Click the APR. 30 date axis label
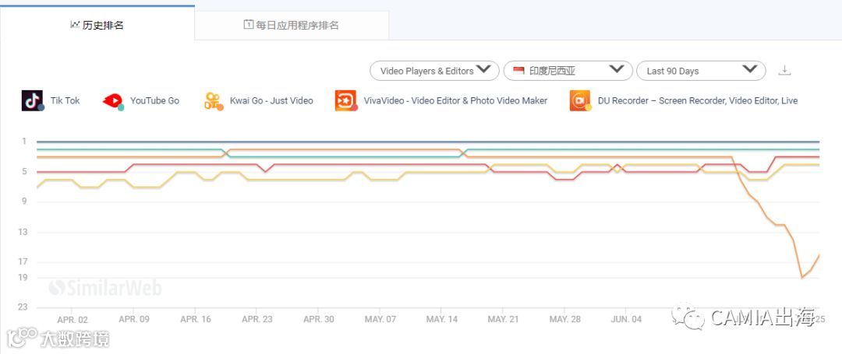 click(x=318, y=319)
